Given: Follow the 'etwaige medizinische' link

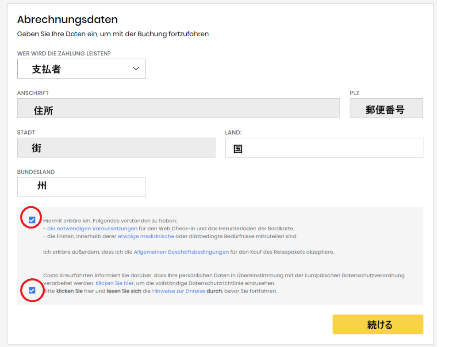Looking at the screenshot, I should [x=146, y=237].
